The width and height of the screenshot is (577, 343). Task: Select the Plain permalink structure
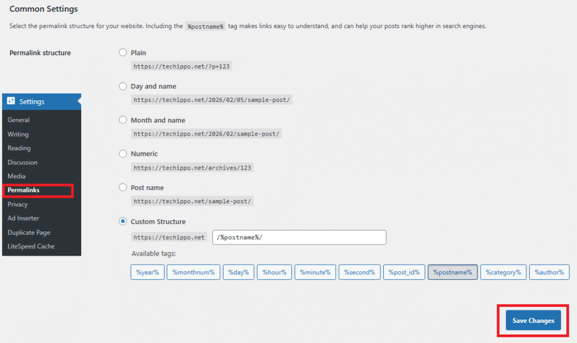(122, 52)
